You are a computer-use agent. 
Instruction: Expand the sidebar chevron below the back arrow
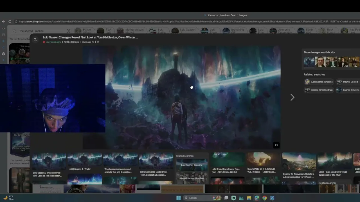tap(3, 29)
